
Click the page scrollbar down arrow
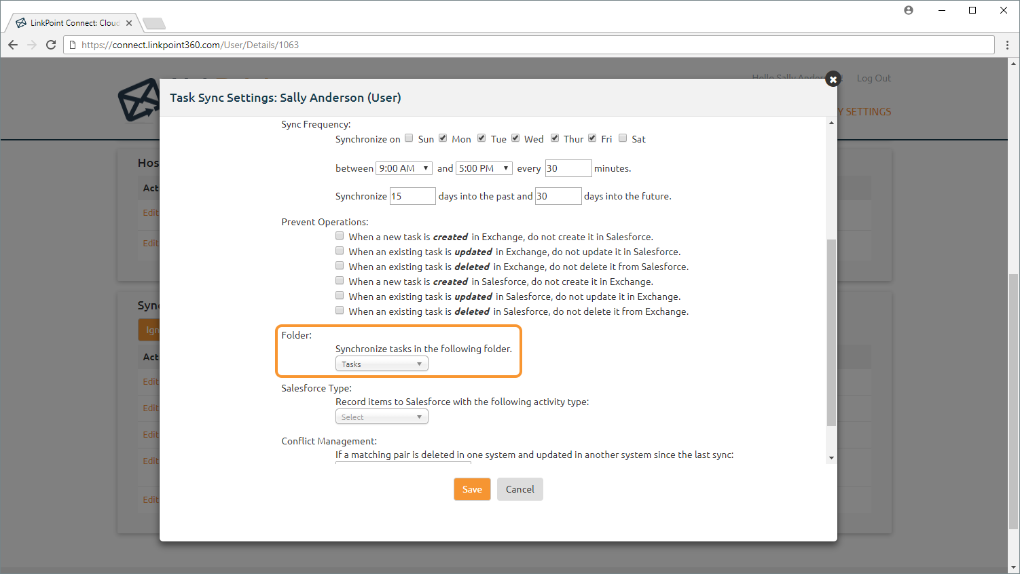(1014, 567)
